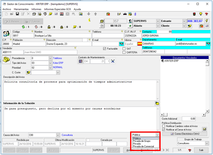Open the Herramientas menu
The image size is (213, 155).
click(x=21, y=9)
